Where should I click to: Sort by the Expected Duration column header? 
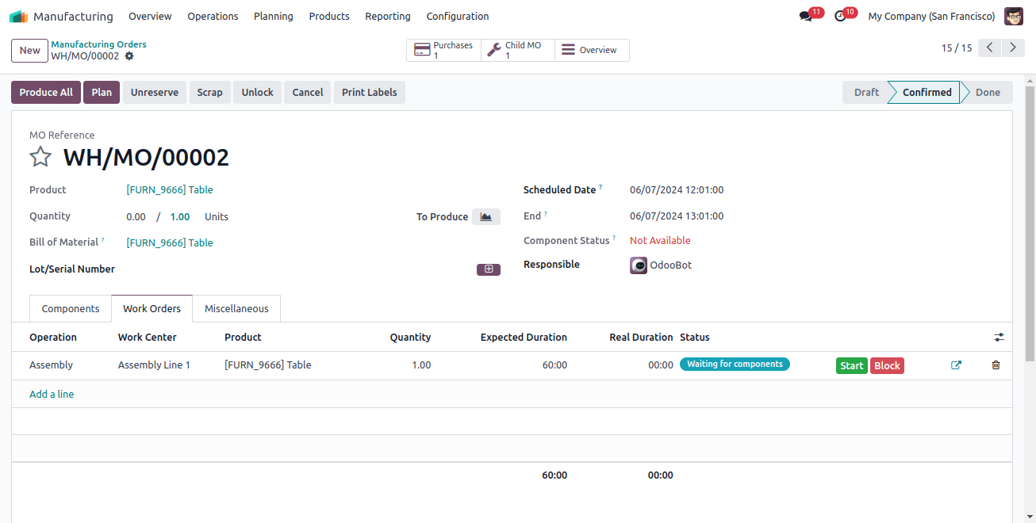click(x=524, y=338)
